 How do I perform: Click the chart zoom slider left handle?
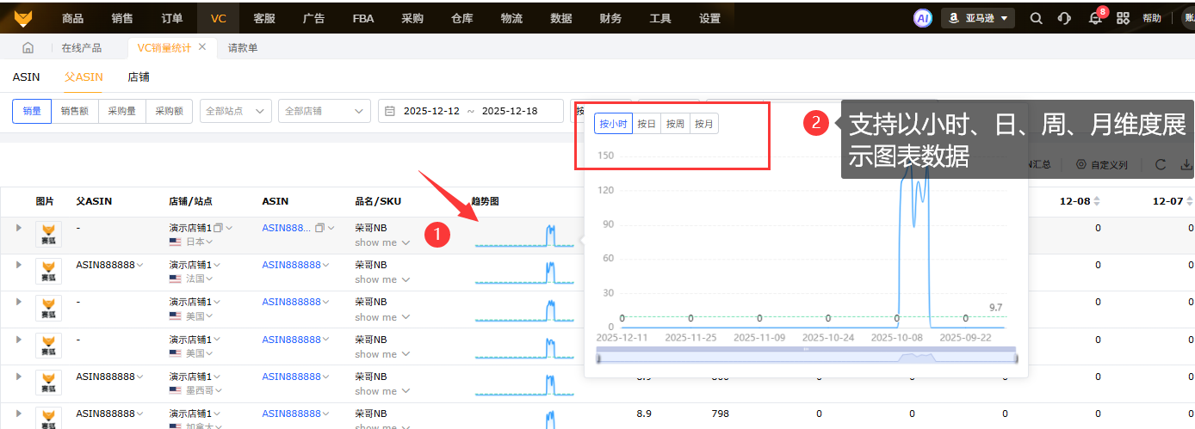pos(597,358)
